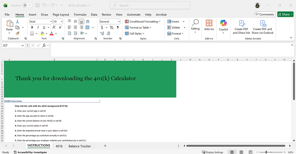Image resolution: width=296 pixels, height=154 pixels.
Task: Apply the percent style format
Action: [x=111, y=28]
